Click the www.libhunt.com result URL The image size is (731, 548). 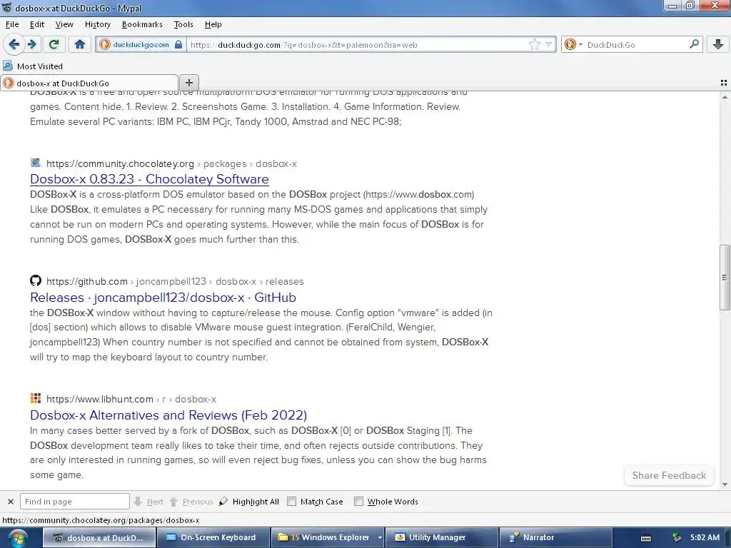point(99,399)
